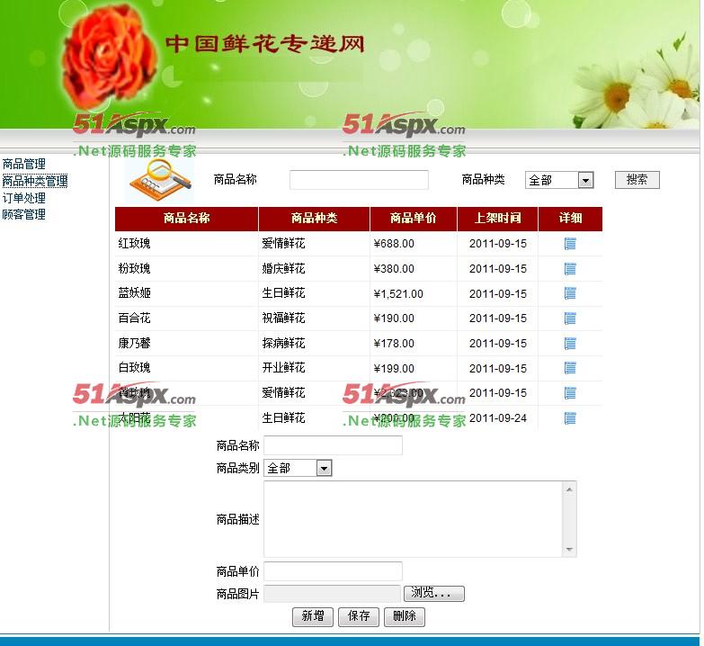Click the 详细 column header
This screenshot has height=646, width=704.
coord(570,219)
